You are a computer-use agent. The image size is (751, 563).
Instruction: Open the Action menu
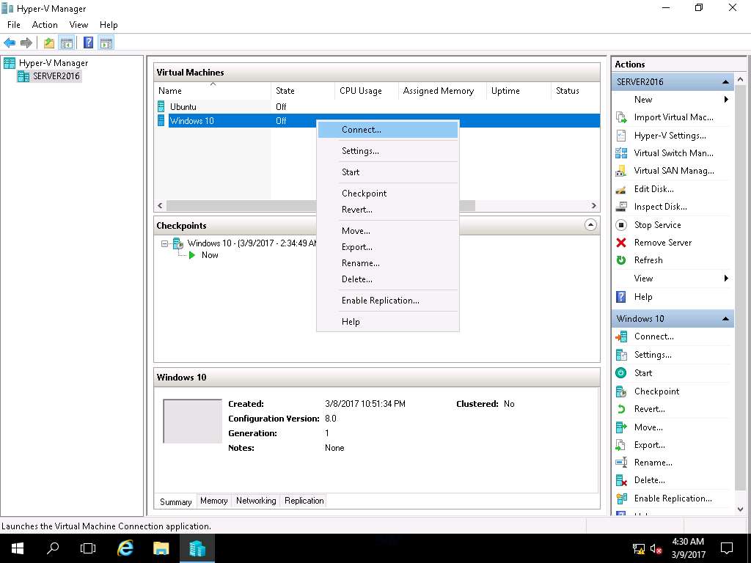click(x=45, y=25)
